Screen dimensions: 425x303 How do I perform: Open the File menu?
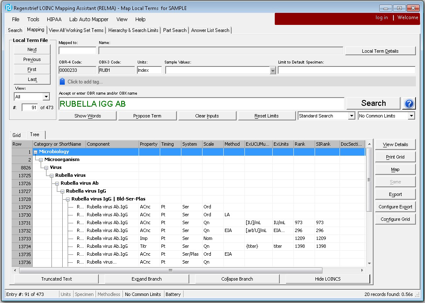click(x=16, y=19)
